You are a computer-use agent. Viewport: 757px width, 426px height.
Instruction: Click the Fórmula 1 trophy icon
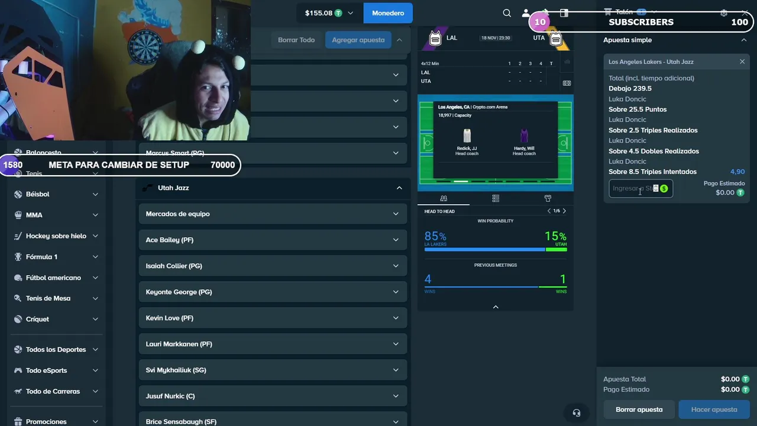(18, 257)
